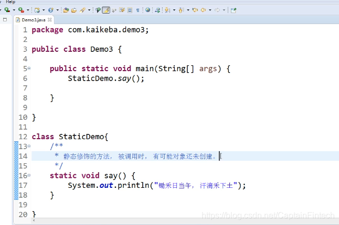Open the Back history dropdown arrow
Image resolution: width=339 pixels, height=225 pixels.
[x=210, y=10]
